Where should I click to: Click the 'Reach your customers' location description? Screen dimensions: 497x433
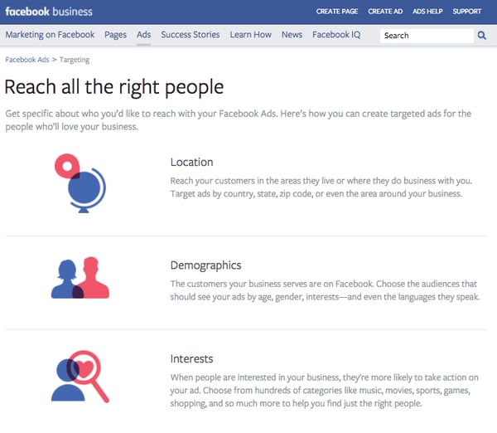tap(321, 187)
